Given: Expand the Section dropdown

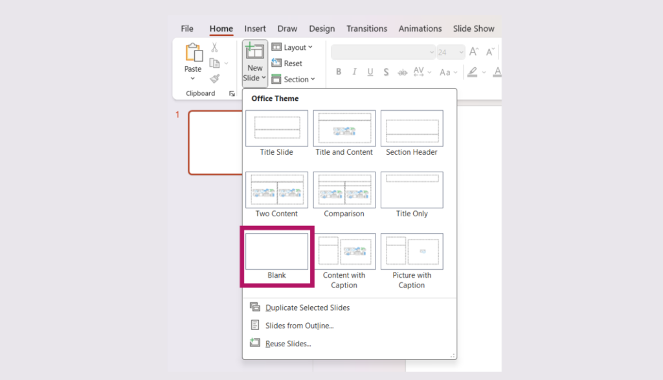Looking at the screenshot, I should (x=313, y=79).
